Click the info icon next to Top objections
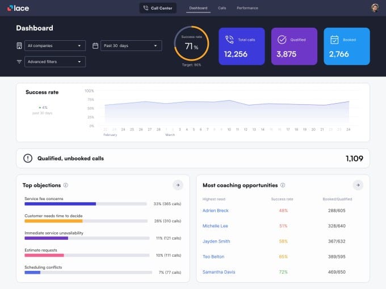This screenshot has width=386, height=289. (x=66, y=185)
